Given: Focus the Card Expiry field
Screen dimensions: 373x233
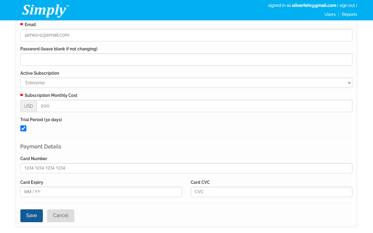Looking at the screenshot, I should point(101,192).
